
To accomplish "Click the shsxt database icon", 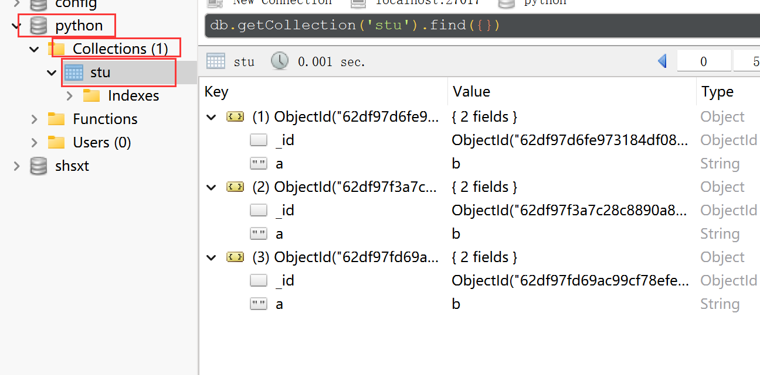I will [39, 166].
